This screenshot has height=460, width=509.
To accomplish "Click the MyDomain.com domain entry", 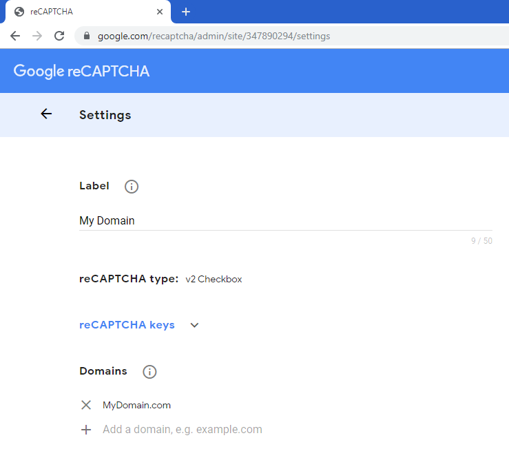I will tap(136, 405).
